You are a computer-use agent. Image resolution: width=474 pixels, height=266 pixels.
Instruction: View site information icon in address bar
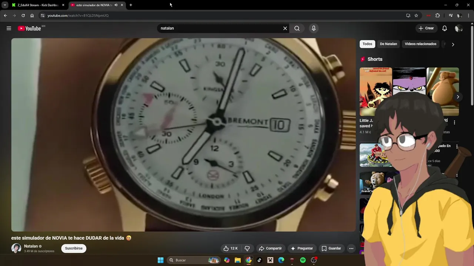coord(43,16)
